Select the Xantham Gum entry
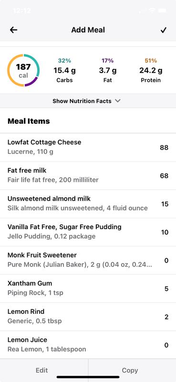 pyautogui.click(x=88, y=288)
